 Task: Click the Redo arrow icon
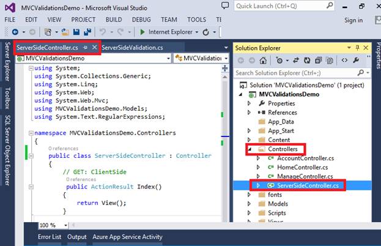click(x=120, y=32)
